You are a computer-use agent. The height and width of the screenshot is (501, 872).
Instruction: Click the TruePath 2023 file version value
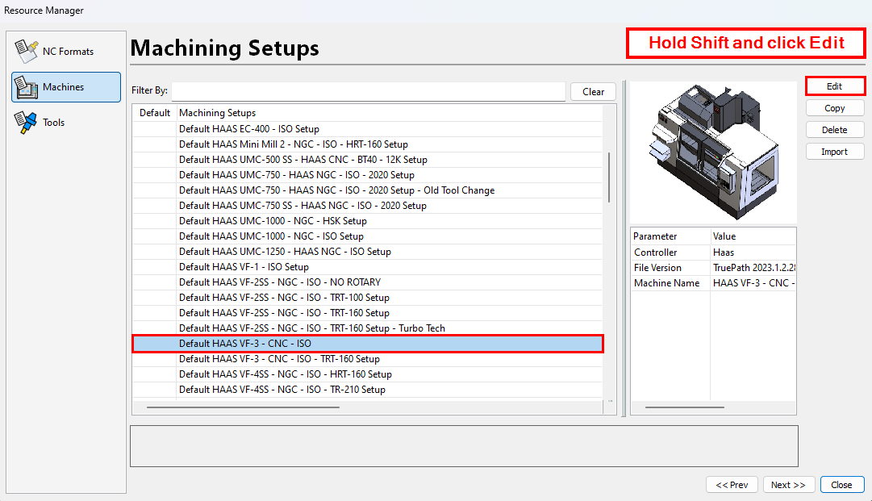click(x=754, y=268)
